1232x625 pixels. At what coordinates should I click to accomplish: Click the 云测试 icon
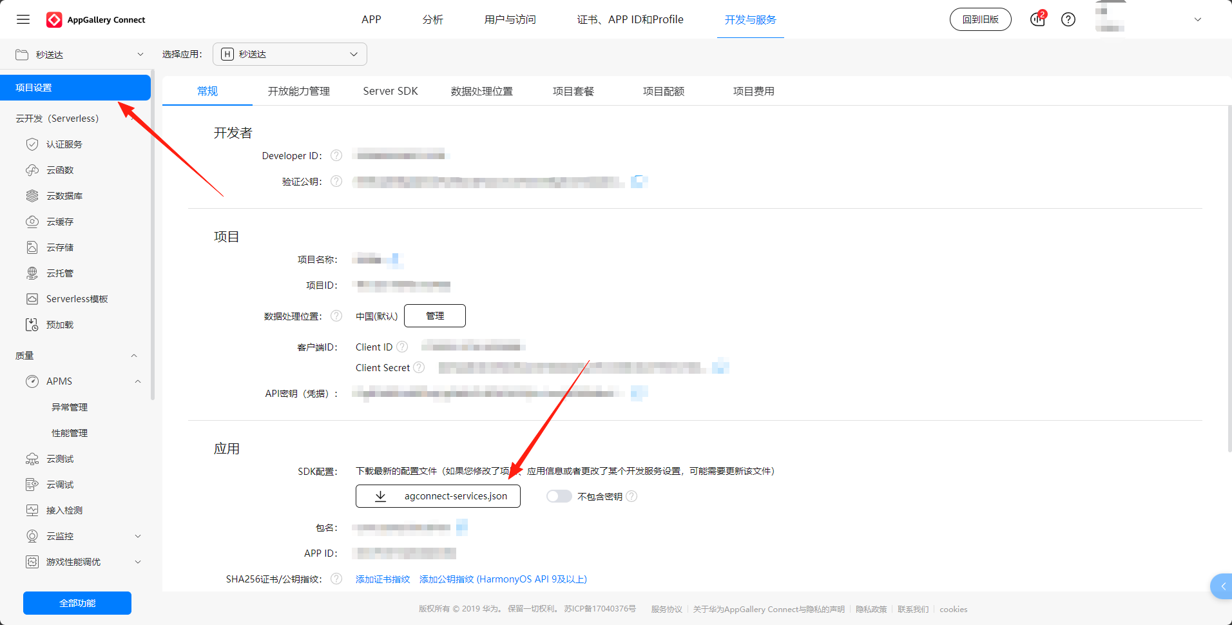tap(32, 459)
